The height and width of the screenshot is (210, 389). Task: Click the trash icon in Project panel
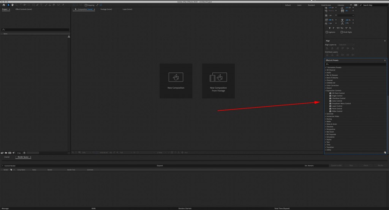click(x=24, y=153)
